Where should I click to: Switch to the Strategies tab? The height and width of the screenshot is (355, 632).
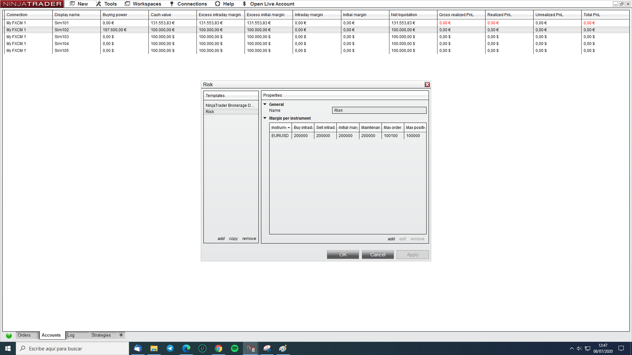pos(101,335)
